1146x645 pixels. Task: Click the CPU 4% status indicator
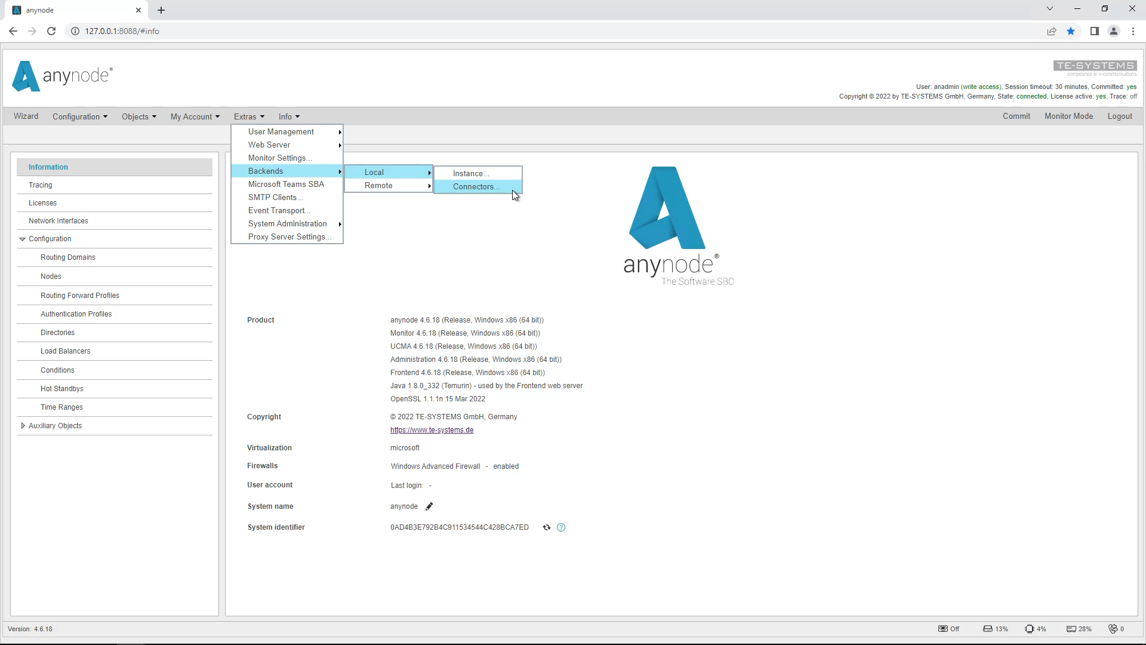click(1036, 629)
